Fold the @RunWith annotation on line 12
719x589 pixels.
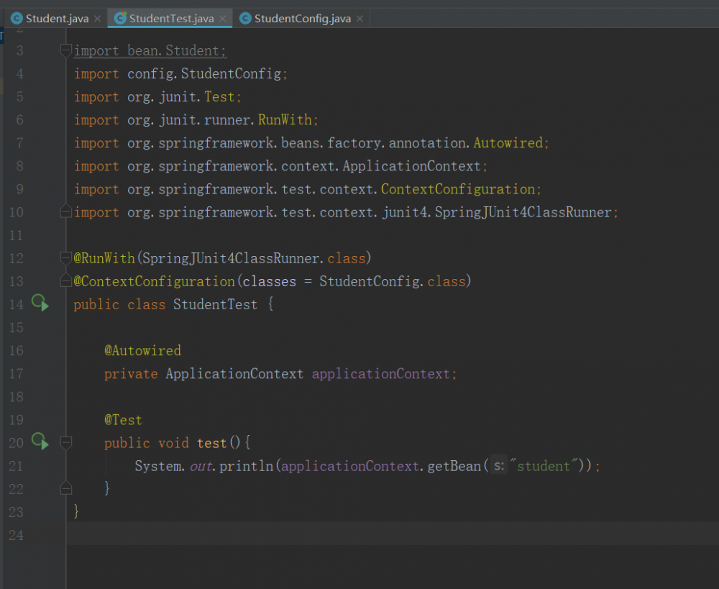point(66,258)
